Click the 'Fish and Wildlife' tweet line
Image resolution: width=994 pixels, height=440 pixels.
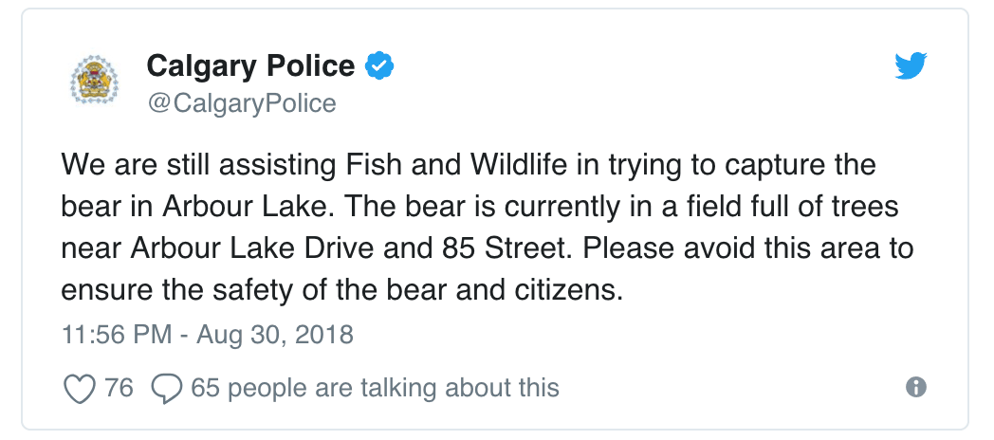click(469, 165)
